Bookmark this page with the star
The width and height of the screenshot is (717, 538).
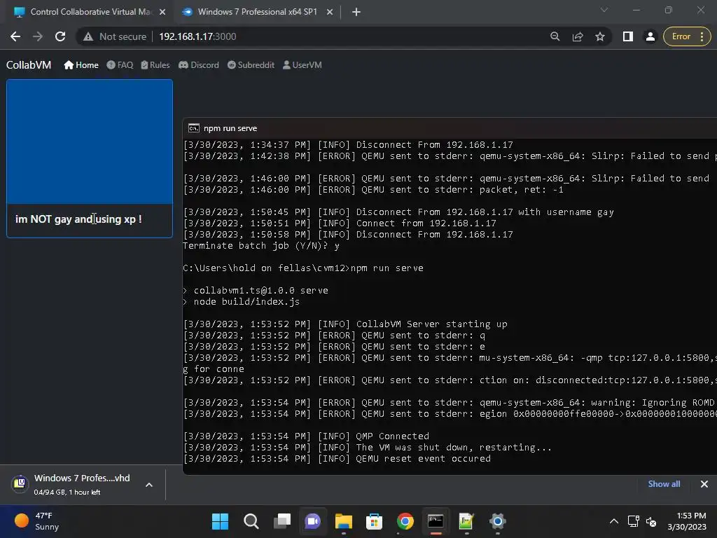(600, 36)
